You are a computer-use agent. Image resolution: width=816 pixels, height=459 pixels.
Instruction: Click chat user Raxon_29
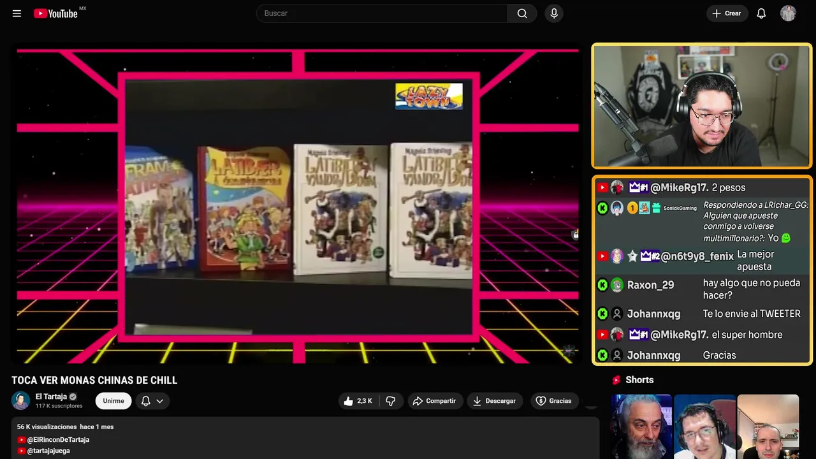point(650,285)
